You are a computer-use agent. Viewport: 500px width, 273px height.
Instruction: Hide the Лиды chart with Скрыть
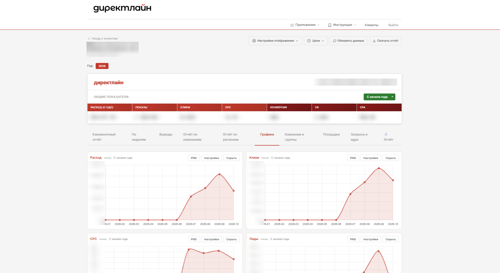[x=391, y=239]
